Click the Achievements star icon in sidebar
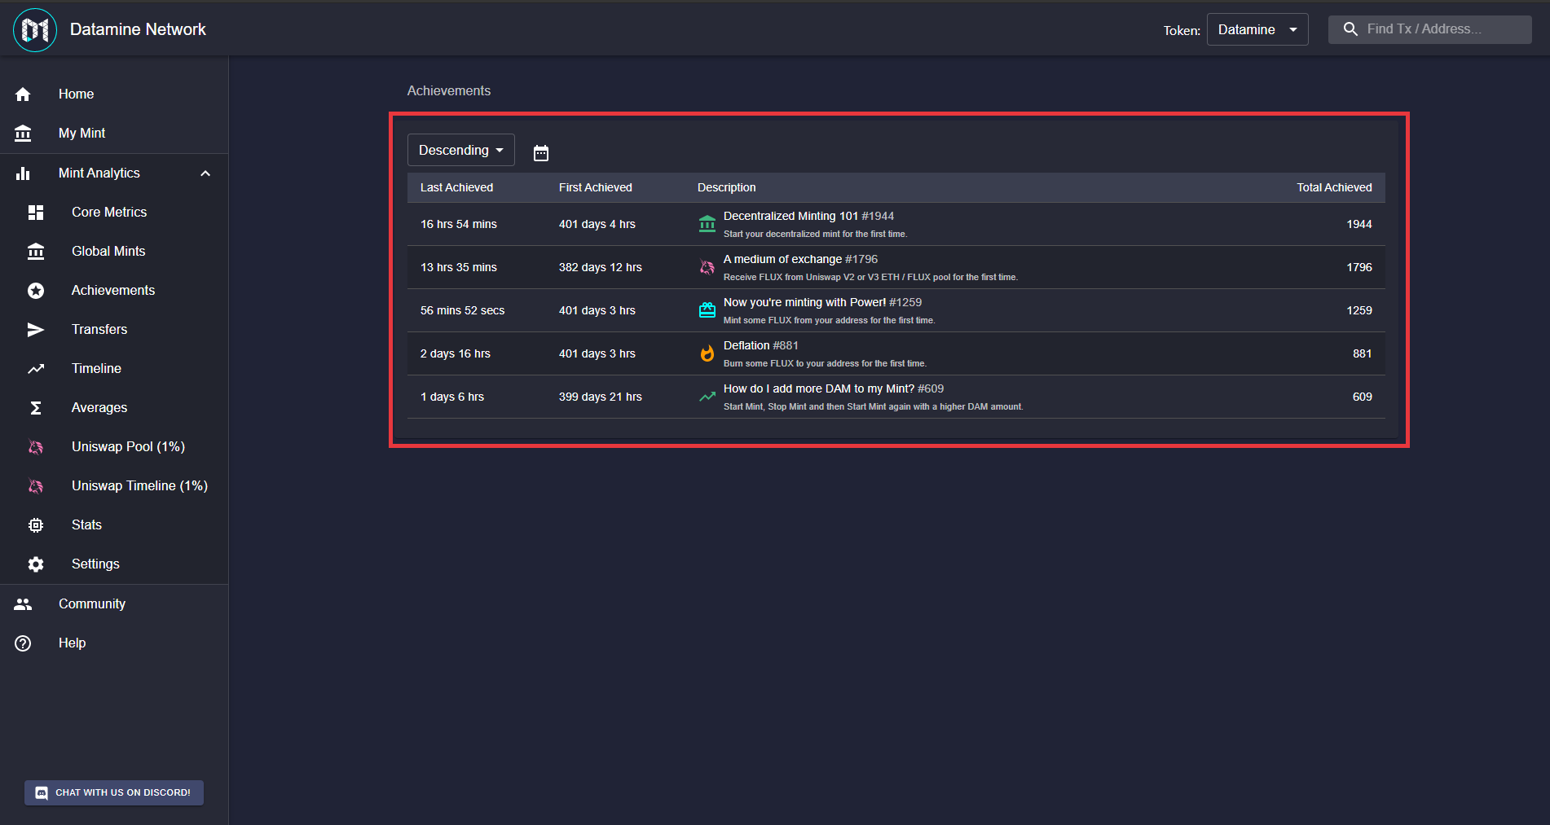This screenshot has width=1550, height=825. (36, 291)
